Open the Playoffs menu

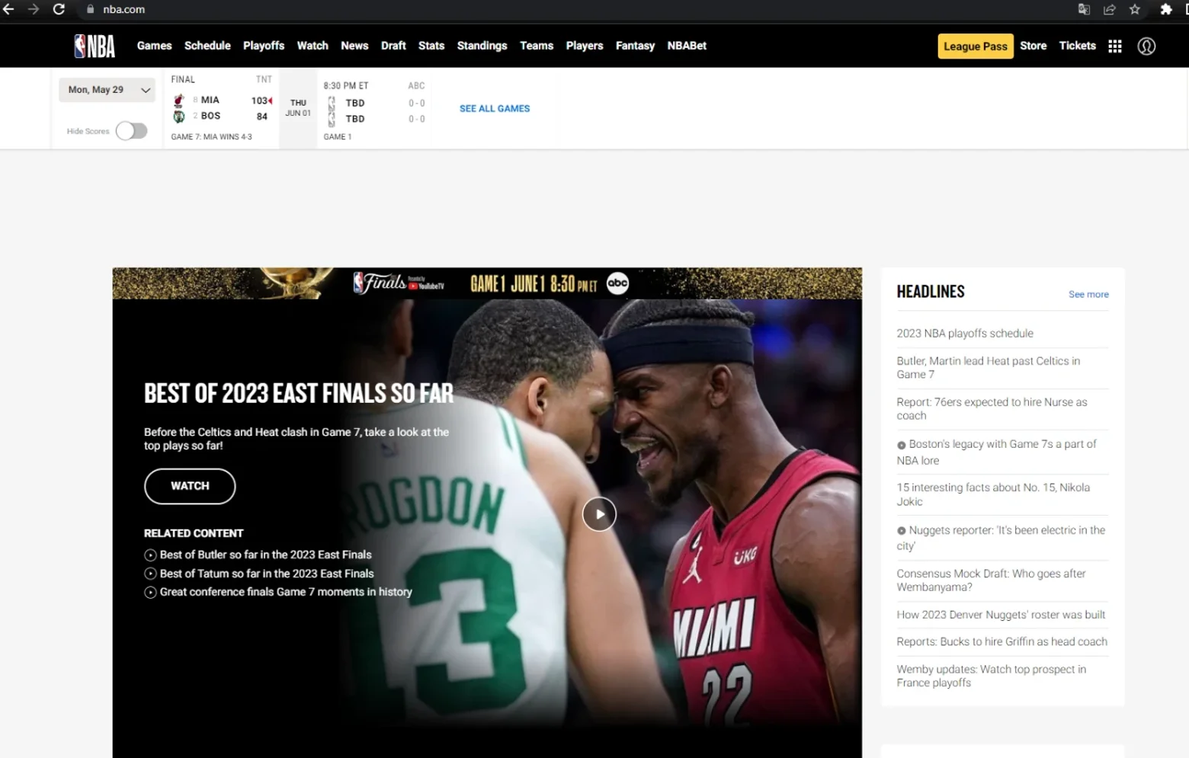coord(264,46)
